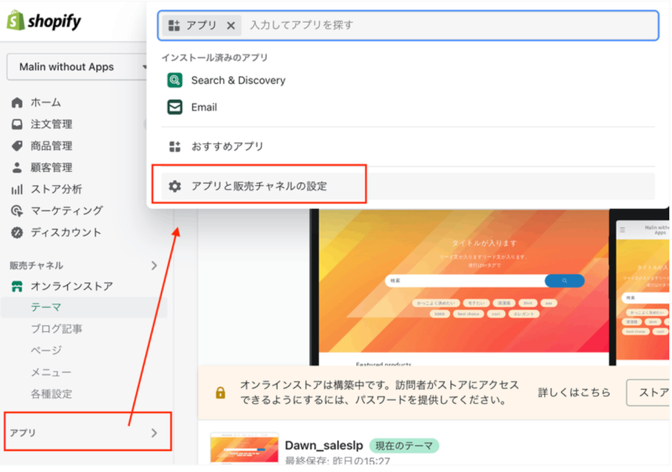
Task: Open the Malin without Apps store selector
Action: tap(78, 67)
